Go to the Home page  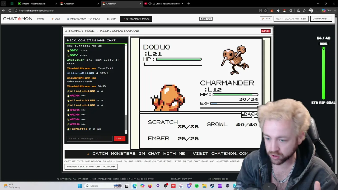[x=41, y=19]
